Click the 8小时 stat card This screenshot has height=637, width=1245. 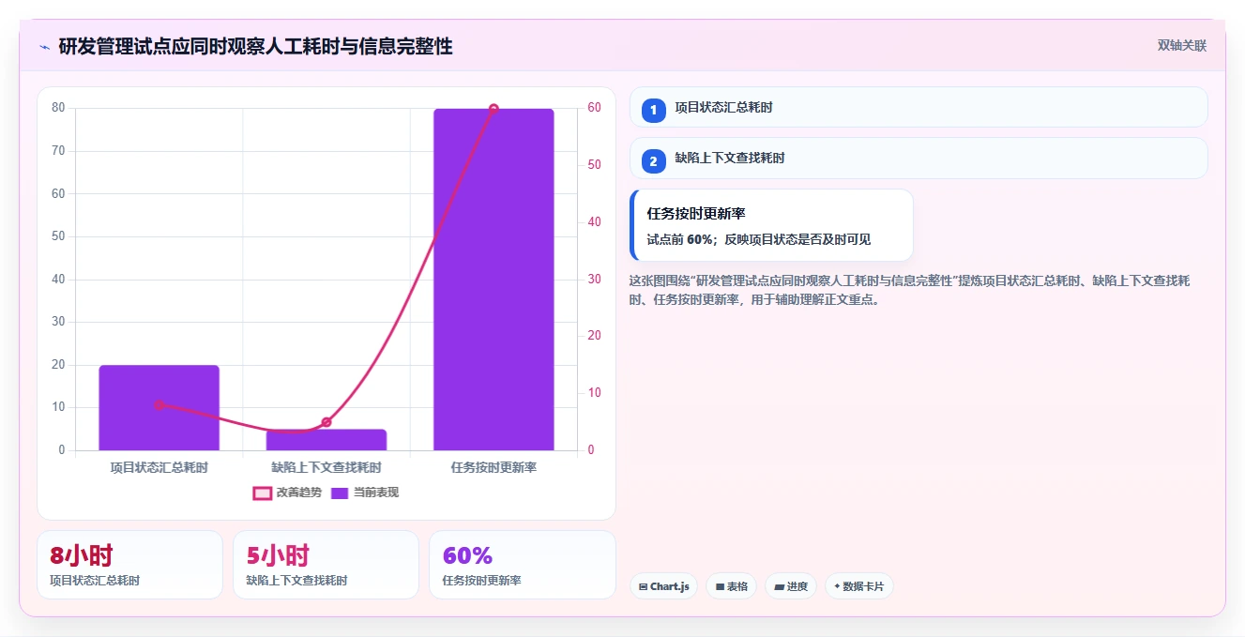click(x=129, y=565)
